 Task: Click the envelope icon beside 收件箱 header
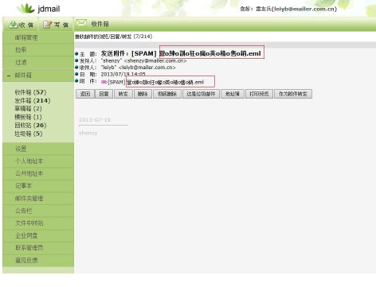pyautogui.click(x=81, y=23)
